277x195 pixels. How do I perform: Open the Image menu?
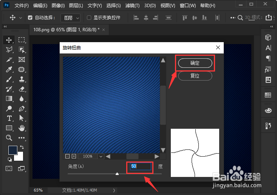pos(58,6)
